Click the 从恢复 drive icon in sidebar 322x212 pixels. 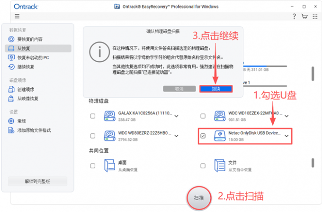(x=11, y=48)
